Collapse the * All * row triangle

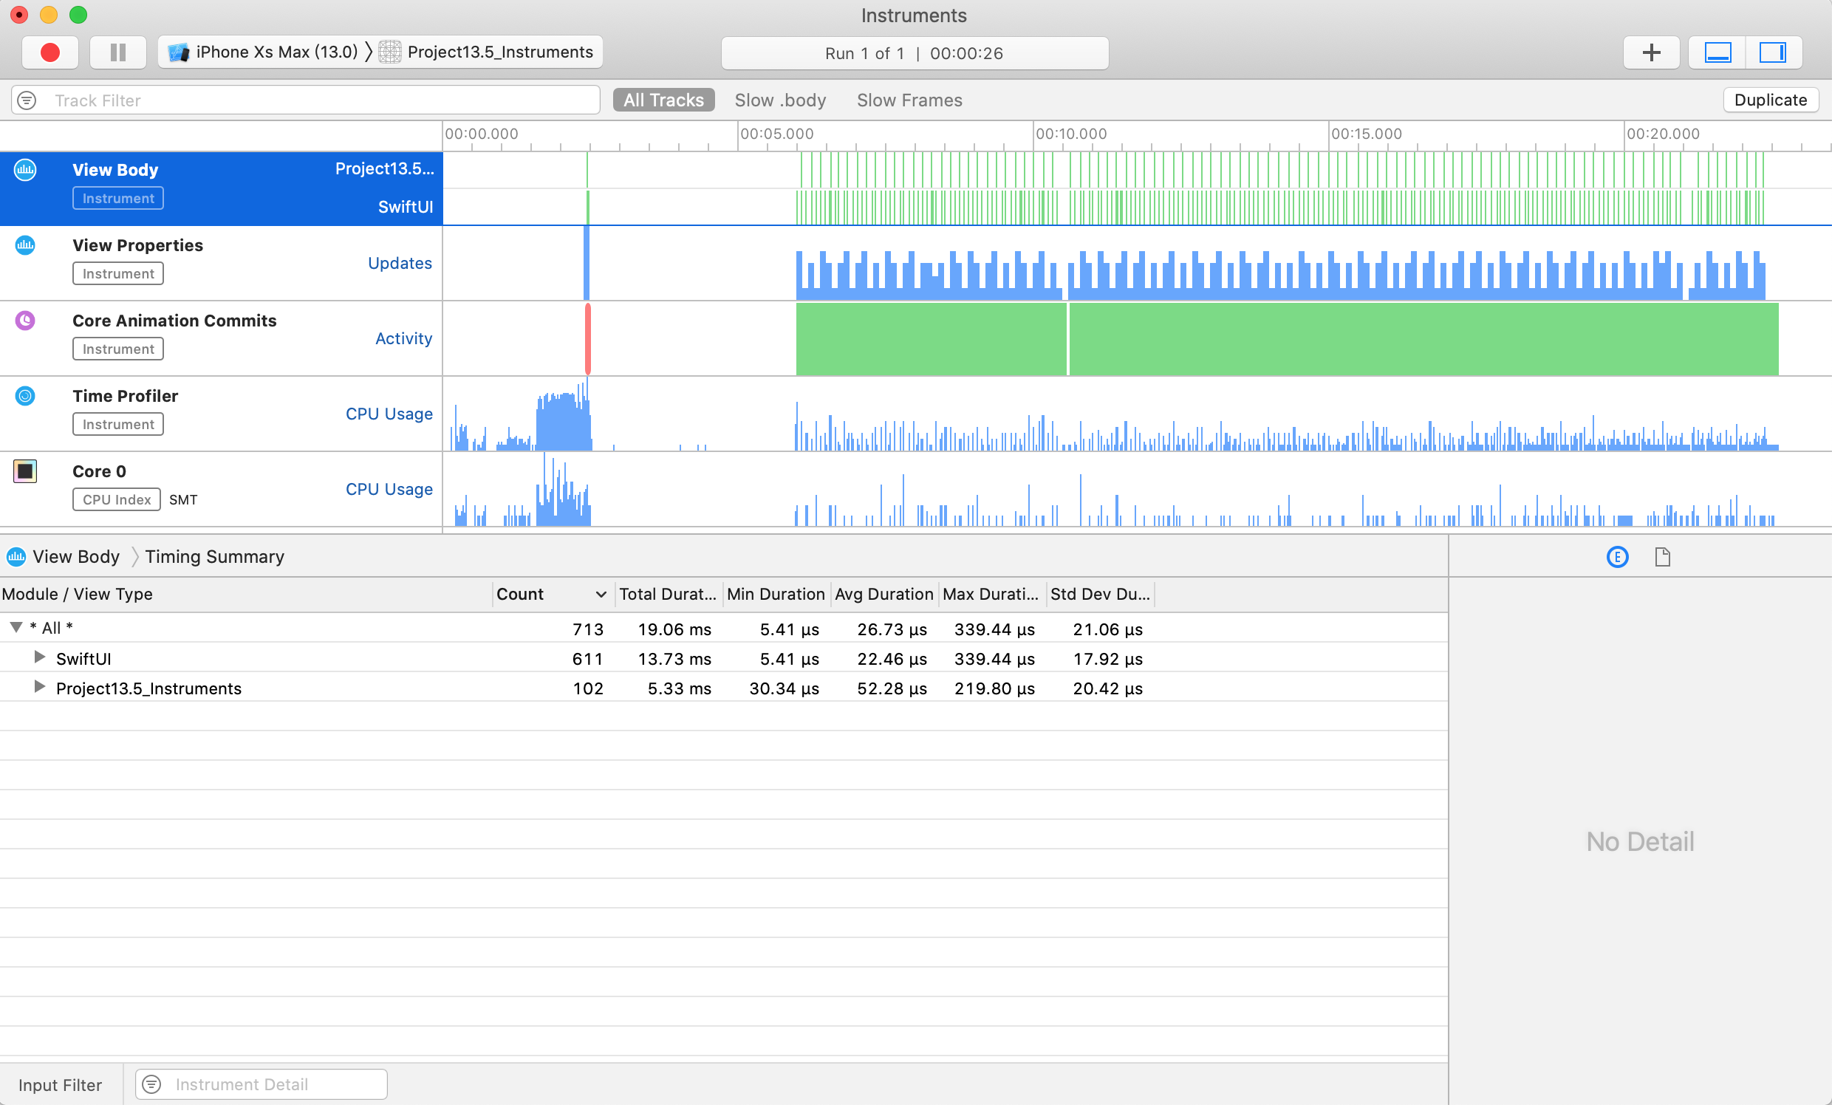[16, 628]
